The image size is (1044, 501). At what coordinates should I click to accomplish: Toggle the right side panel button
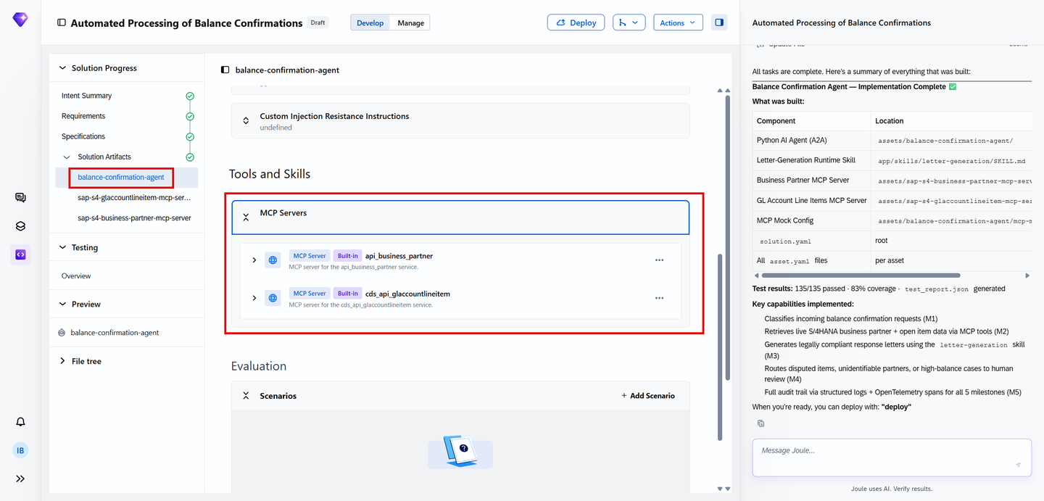[x=719, y=22]
